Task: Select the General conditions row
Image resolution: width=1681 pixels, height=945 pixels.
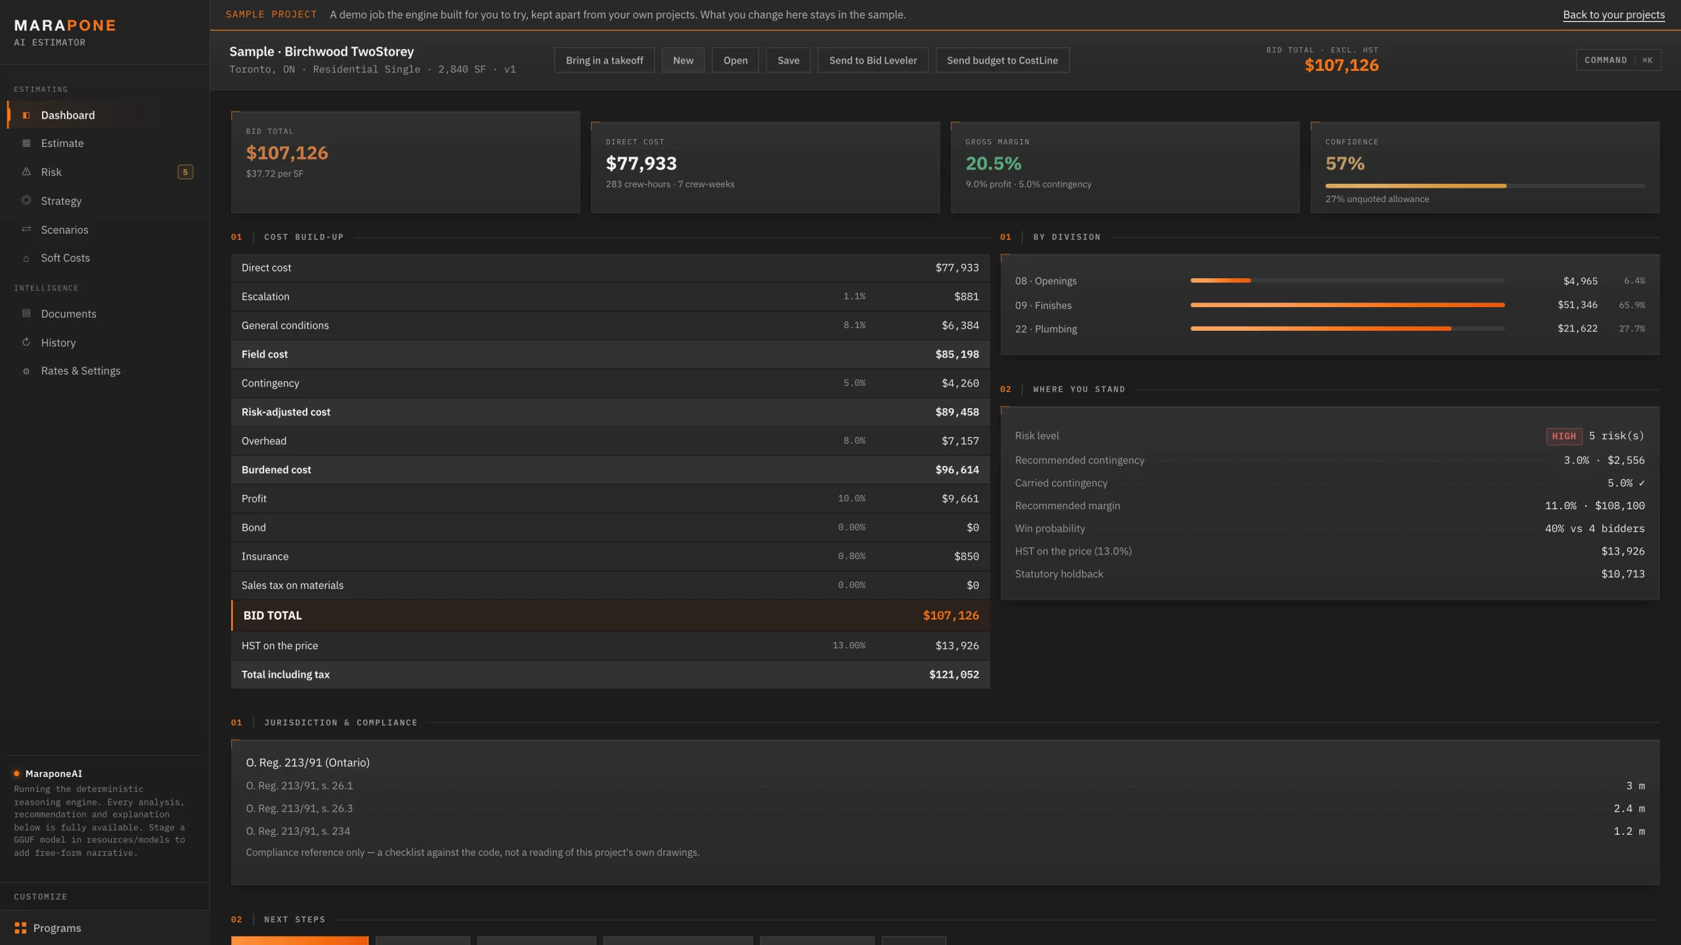Action: tap(610, 325)
